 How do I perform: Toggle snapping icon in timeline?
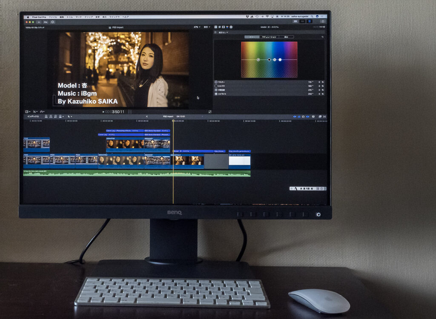(x=308, y=117)
